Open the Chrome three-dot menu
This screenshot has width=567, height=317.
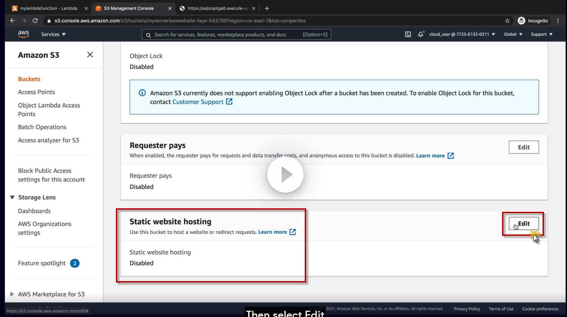tap(558, 21)
